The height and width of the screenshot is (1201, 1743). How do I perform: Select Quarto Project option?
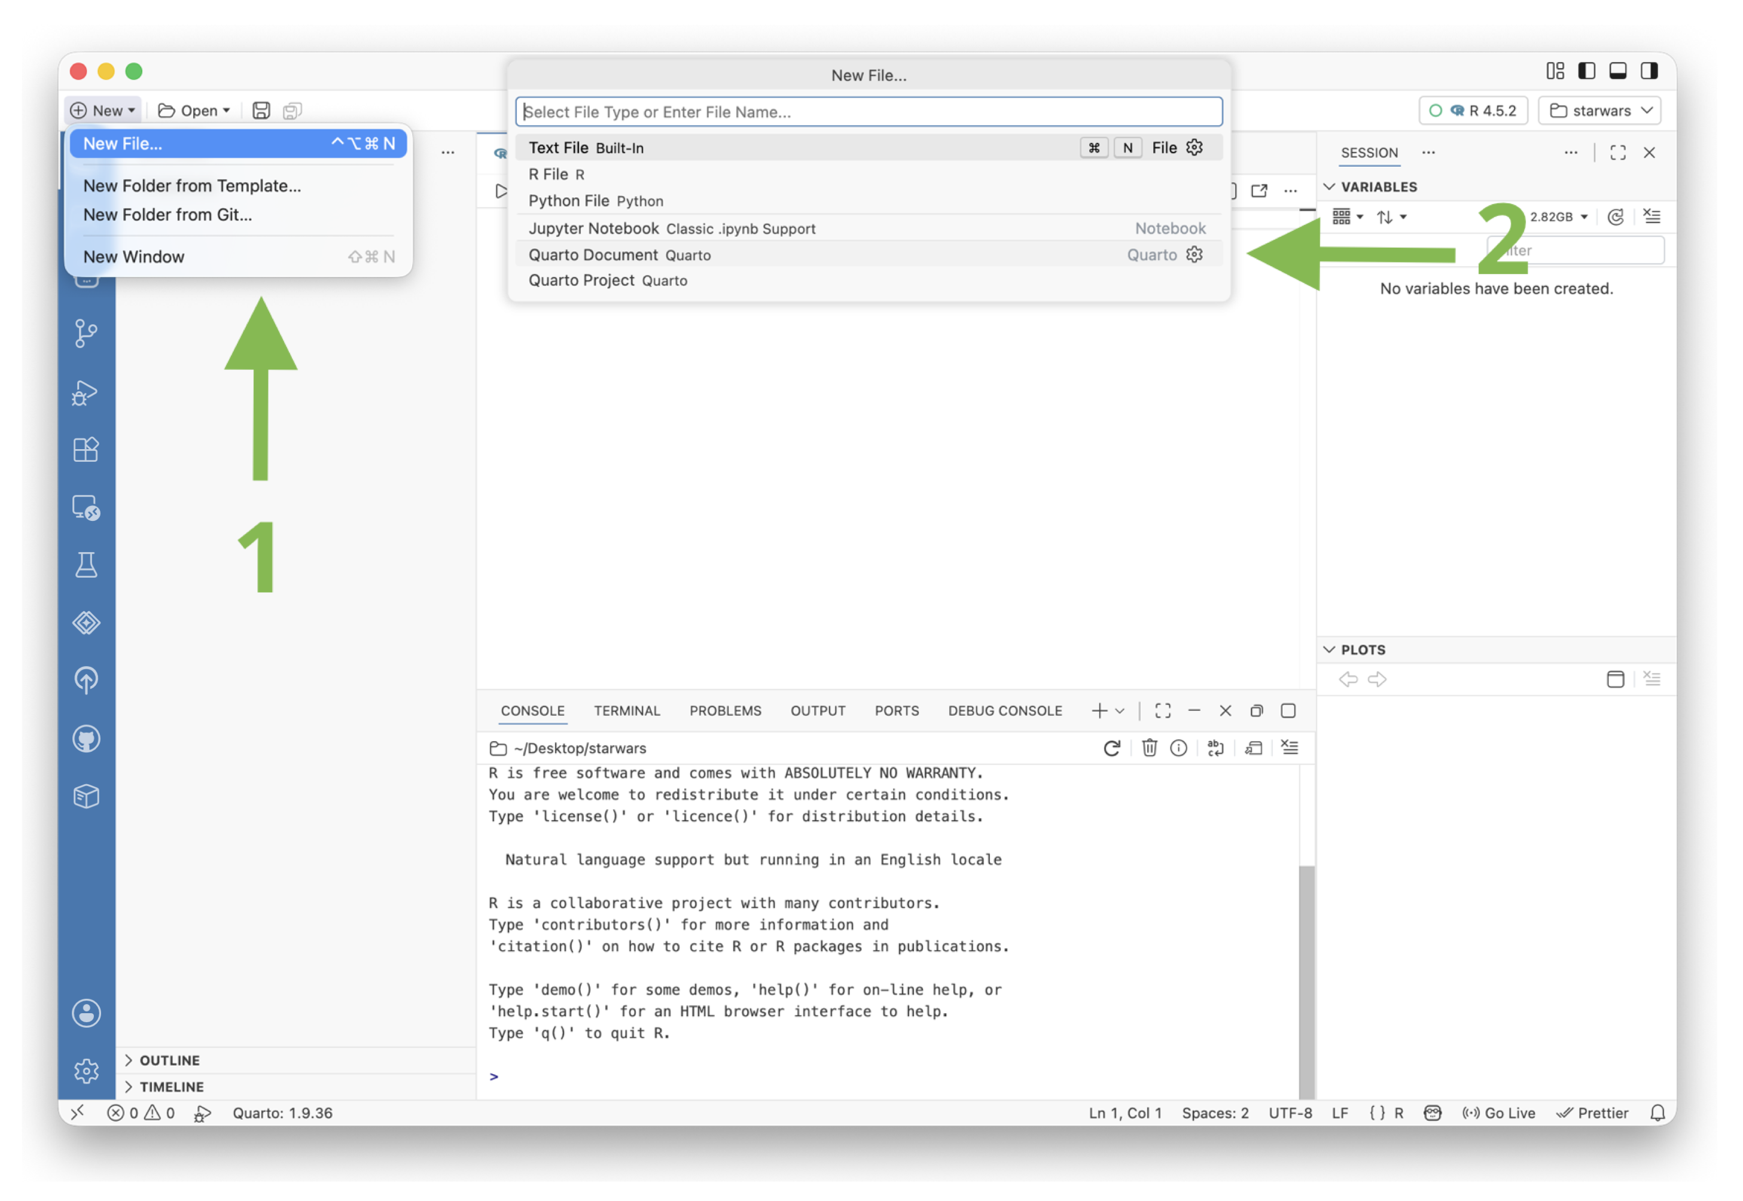pos(869,280)
